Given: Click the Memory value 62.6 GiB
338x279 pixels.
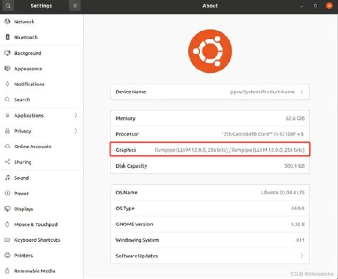Looking at the screenshot, I should pos(295,118).
